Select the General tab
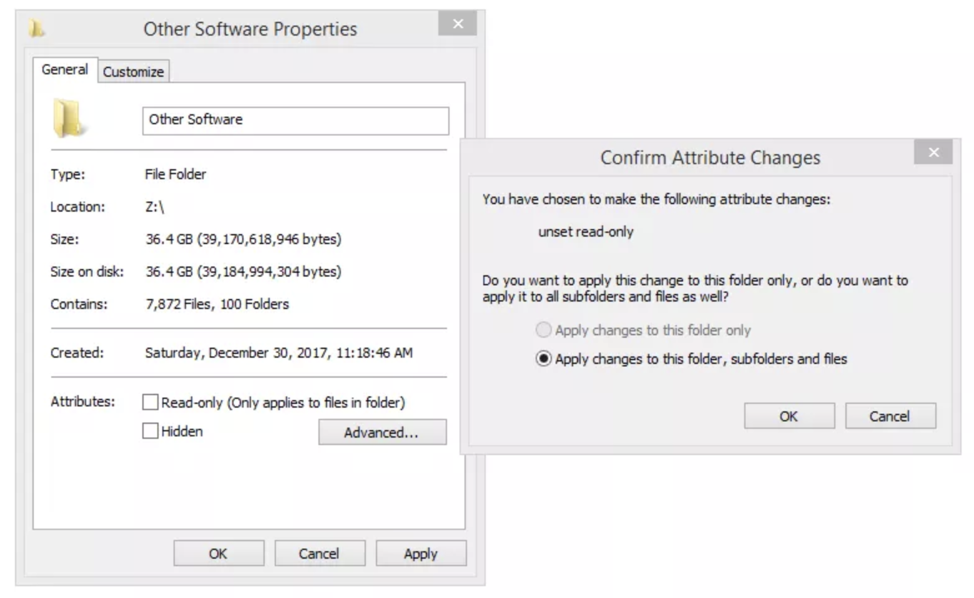 click(65, 69)
